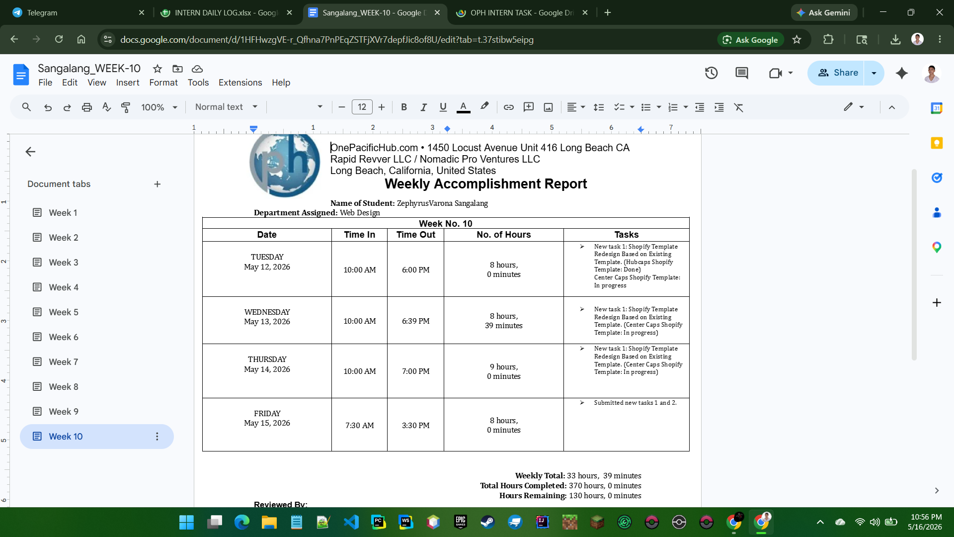Open the version history

click(712, 73)
